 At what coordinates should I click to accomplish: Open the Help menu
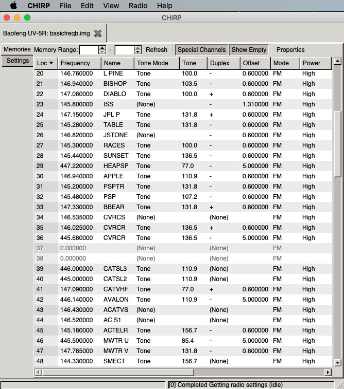165,6
